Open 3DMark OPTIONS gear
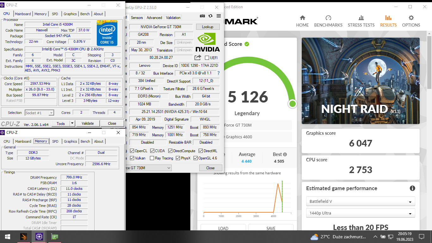This screenshot has width=432, height=243. click(x=411, y=18)
